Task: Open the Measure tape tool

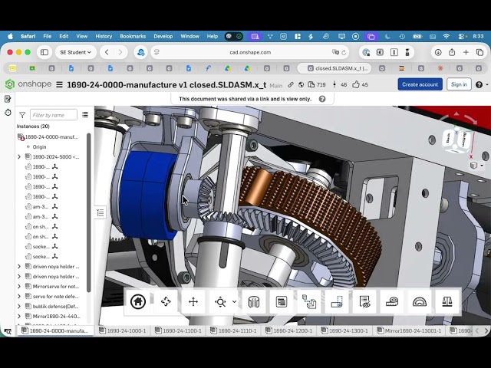Action: (392, 301)
